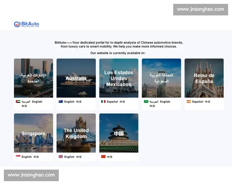Click the Singapore flag icon
This screenshot has height=185, width=232.
coord(18,157)
